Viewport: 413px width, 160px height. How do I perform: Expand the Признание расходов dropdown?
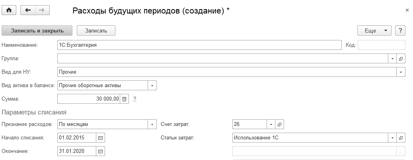152,124
